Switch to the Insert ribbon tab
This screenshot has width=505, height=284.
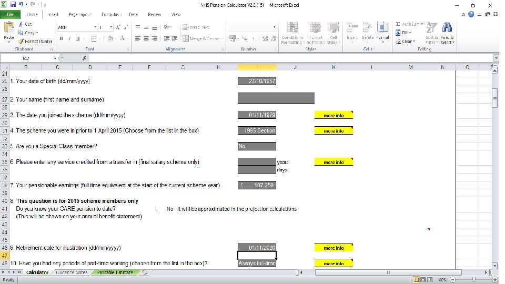coord(53,15)
